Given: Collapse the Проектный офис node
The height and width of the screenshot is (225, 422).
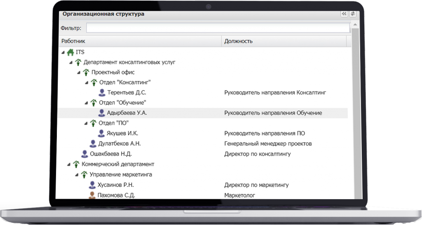Looking at the screenshot, I should coord(79,73).
